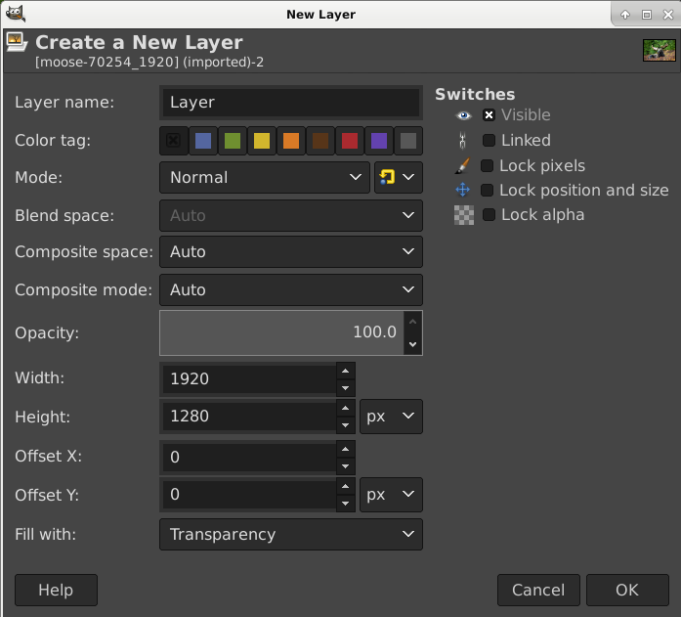Viewport: 681px width, 617px height.
Task: Toggle the Visible checkbox
Action: pos(489,115)
